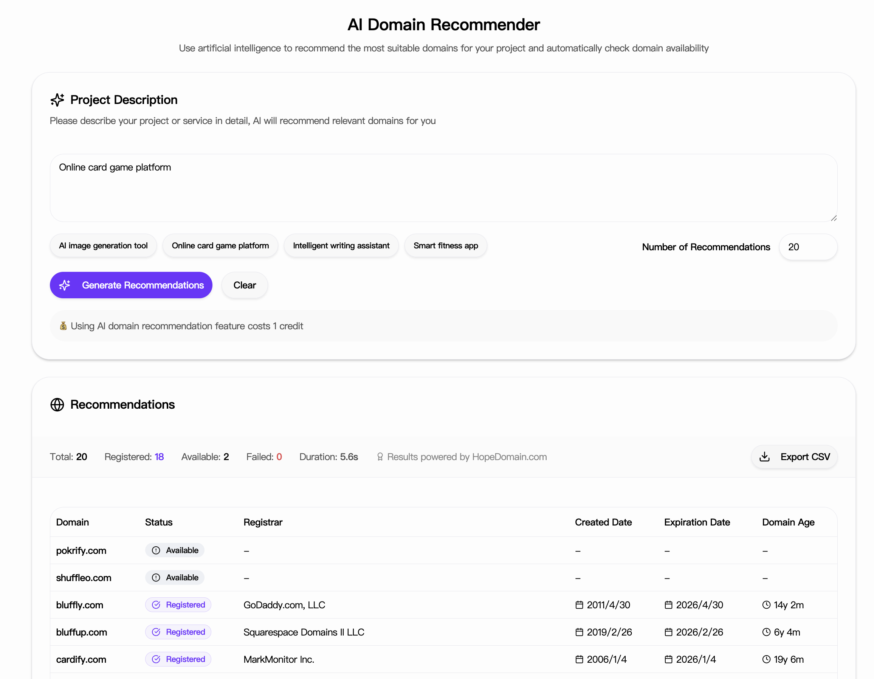Click the check icon in bluffly.com Registered badge

[x=156, y=605]
